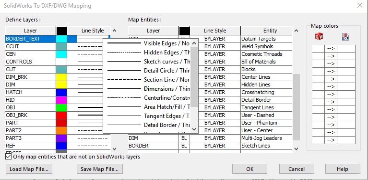The width and height of the screenshot is (368, 180).
Task: Click Map Entities scroll down arrow
Action: pos(296,148)
